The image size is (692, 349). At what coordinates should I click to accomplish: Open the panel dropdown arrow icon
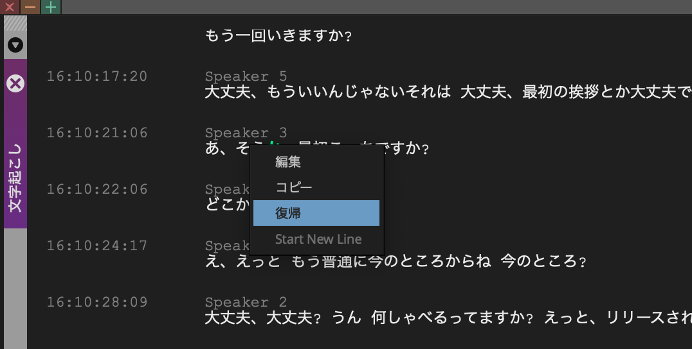click(15, 45)
